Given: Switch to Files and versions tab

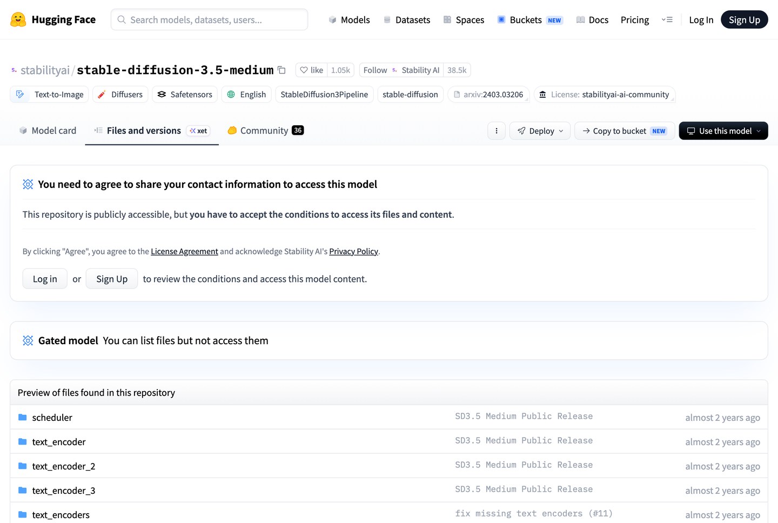Looking at the screenshot, I should click(x=152, y=131).
